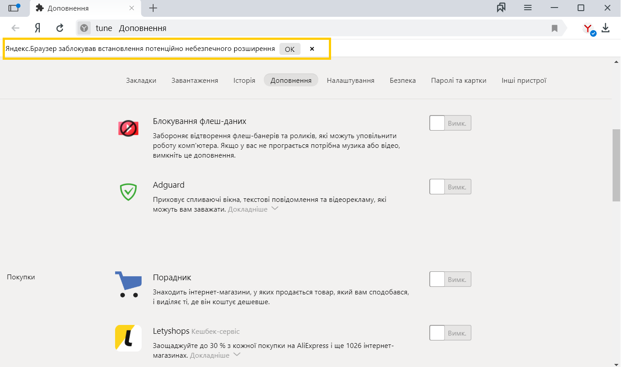Click the Блокування флеш-даних title
The height and width of the screenshot is (367, 621).
pos(200,121)
